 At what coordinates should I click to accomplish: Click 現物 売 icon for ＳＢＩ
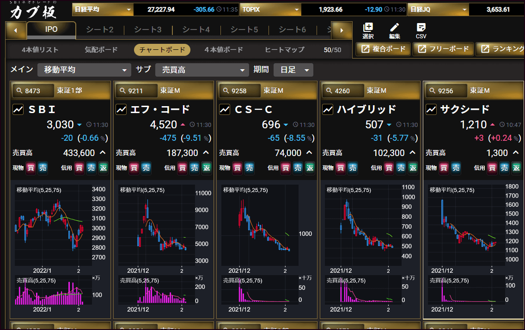coord(43,168)
